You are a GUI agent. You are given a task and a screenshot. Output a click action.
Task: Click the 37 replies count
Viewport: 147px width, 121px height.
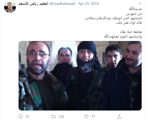pyautogui.click(x=27, y=117)
